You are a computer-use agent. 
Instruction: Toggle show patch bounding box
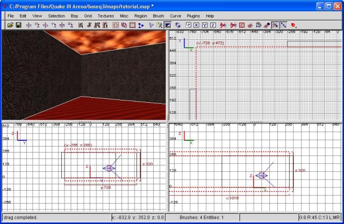click(242, 25)
